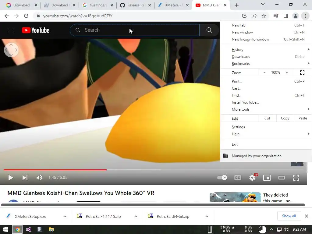Open the YouTube guide hamburger menu
The width and height of the screenshot is (312, 234).
point(11,30)
